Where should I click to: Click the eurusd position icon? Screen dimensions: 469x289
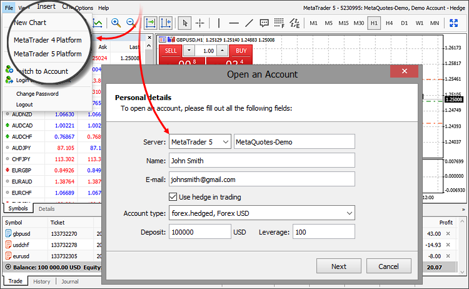(x=8, y=256)
